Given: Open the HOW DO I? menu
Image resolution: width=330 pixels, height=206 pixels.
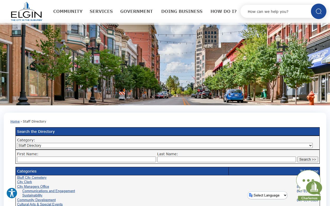Looking at the screenshot, I should click(223, 11).
